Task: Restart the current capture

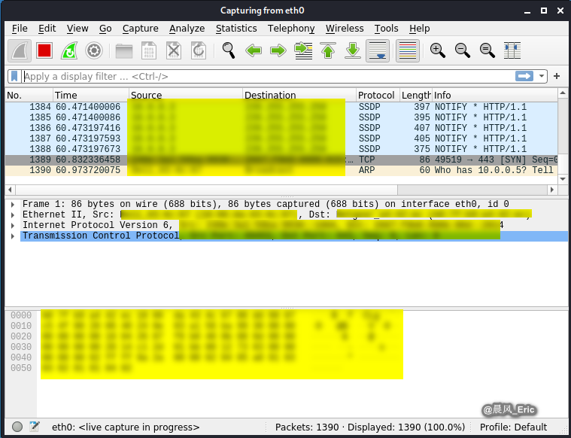Action: pyautogui.click(x=69, y=50)
